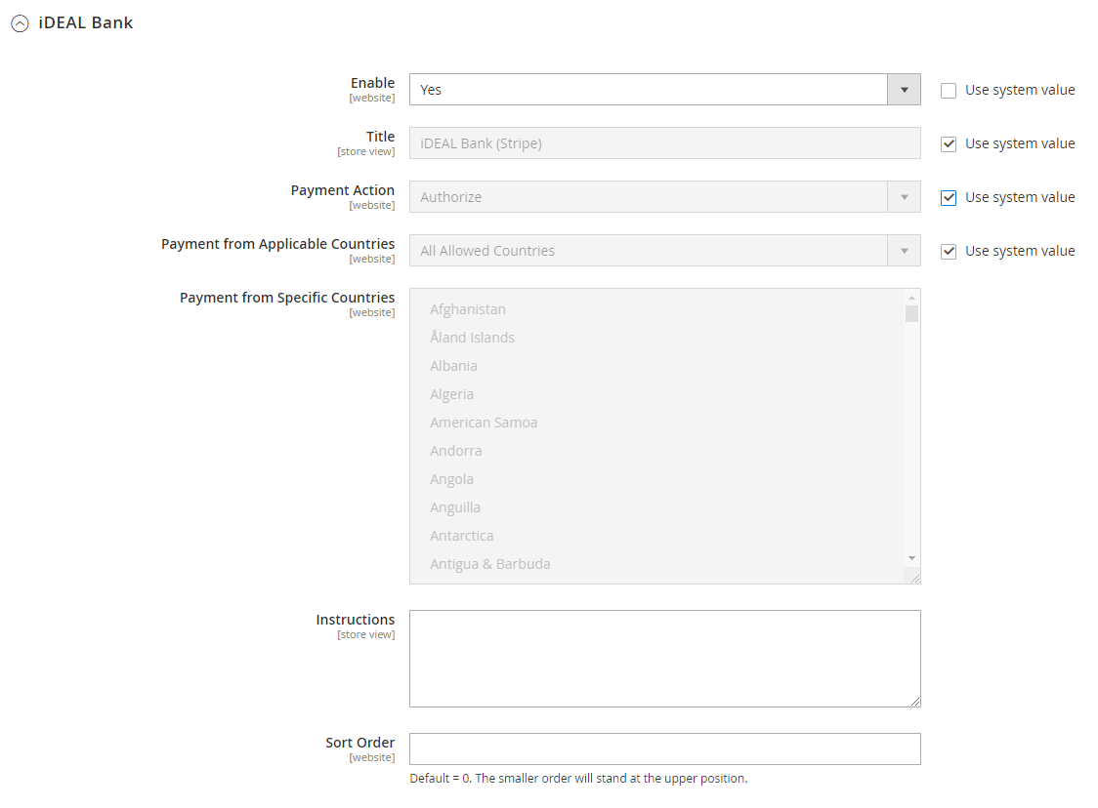Click the country list scrollbar thumb
The height and width of the screenshot is (808, 1098).
pos(911,313)
